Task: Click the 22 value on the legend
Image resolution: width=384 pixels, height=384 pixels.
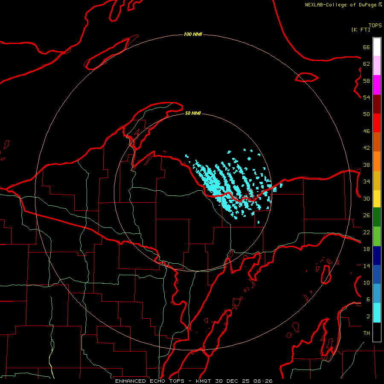Action: 367,232
